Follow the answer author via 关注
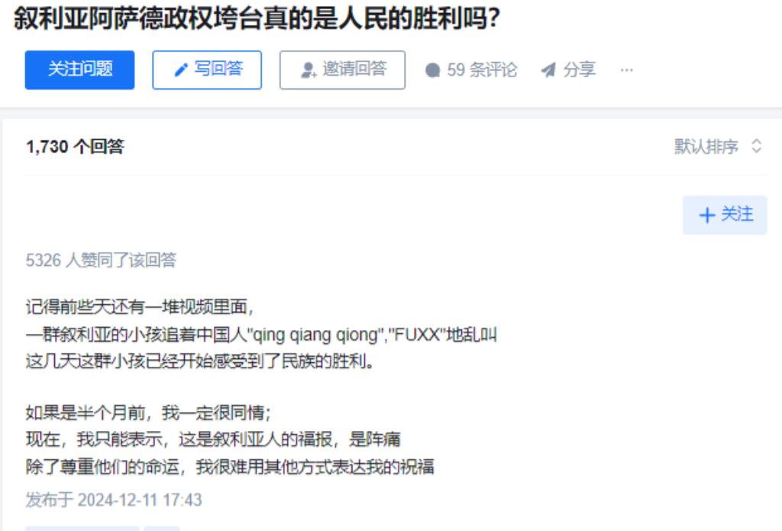This screenshot has height=531, width=782. [725, 215]
